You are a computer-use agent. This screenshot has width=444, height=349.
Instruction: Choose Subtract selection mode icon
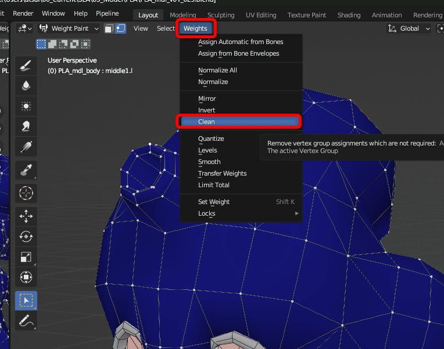63,44
